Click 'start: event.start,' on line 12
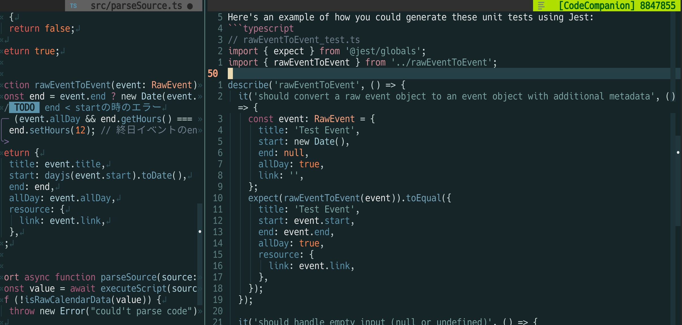Image resolution: width=682 pixels, height=325 pixels. [306, 221]
